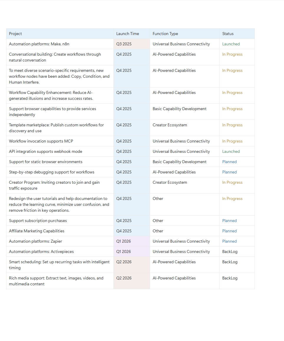Click Q1 2026 cell in the Activepieces row

[124, 251]
